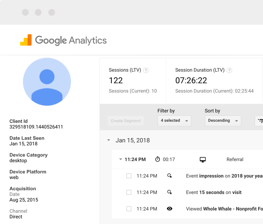Screen dimensions: 263x224
Task: Click the Viewed Whole Whale - Nonprofit text
Action: tap(224, 209)
